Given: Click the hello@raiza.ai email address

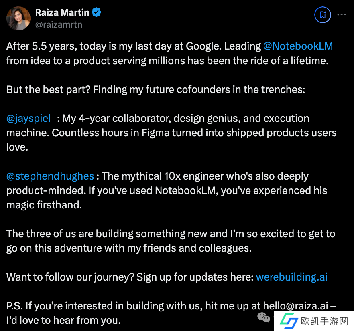Looking at the screenshot, I should [x=297, y=306].
